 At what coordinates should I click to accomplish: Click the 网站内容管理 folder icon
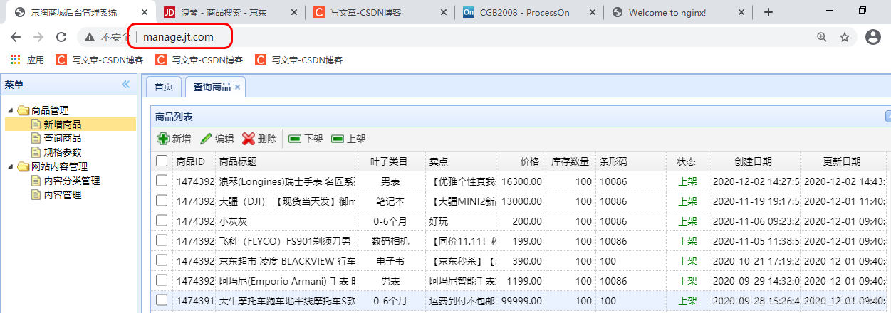coord(23,167)
